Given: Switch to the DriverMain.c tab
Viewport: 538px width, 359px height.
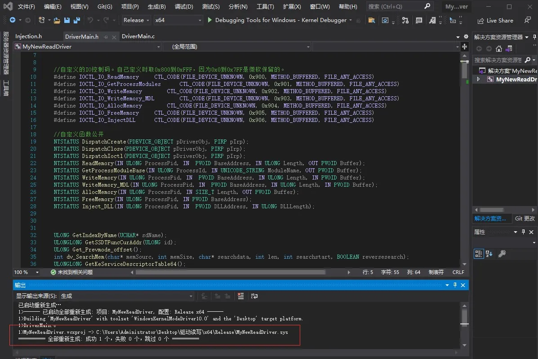Looking at the screenshot, I should tap(138, 36).
